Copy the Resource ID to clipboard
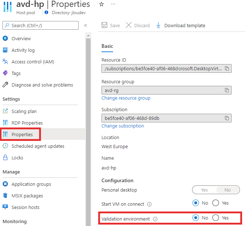245x226 pixels. [227, 68]
